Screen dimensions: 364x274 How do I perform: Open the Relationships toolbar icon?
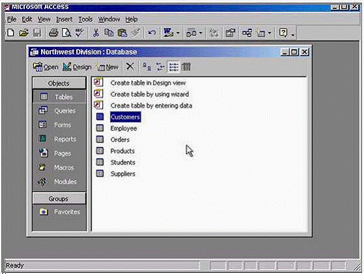tap(247, 33)
